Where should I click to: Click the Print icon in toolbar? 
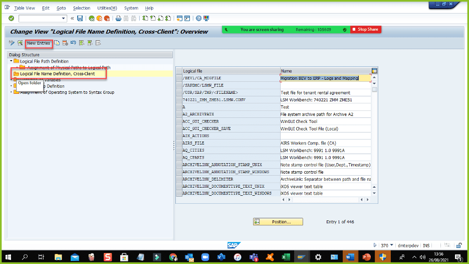coord(119,19)
